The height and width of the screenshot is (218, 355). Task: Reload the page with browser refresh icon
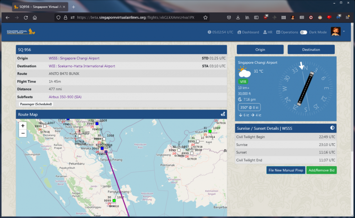coord(26,17)
